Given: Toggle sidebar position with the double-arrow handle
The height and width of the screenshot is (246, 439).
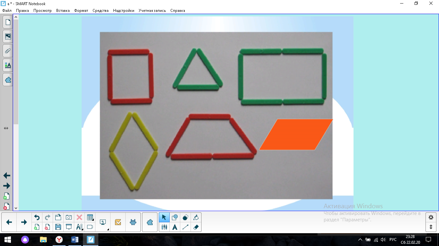Looking at the screenshot, I should coord(6,128).
